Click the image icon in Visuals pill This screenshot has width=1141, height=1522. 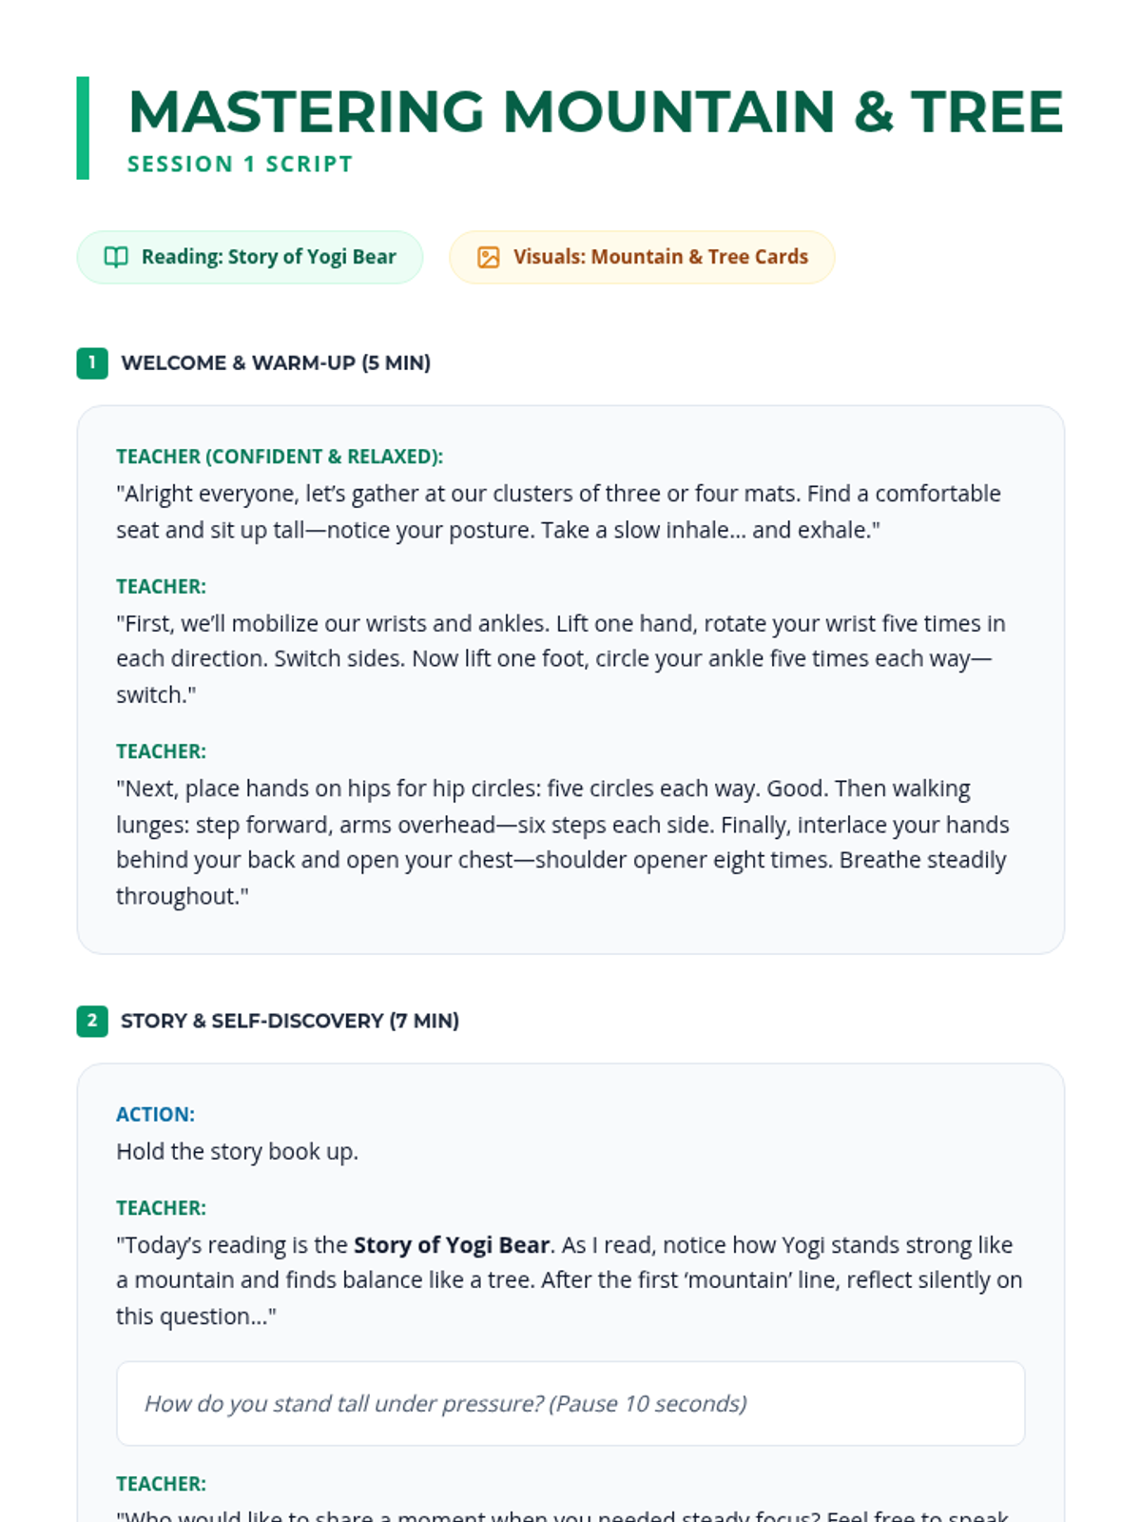coord(488,257)
